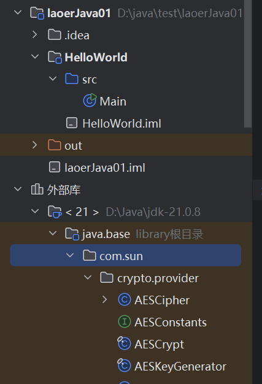Select the com.sun package label
The image size is (262, 384).
(x=121, y=256)
